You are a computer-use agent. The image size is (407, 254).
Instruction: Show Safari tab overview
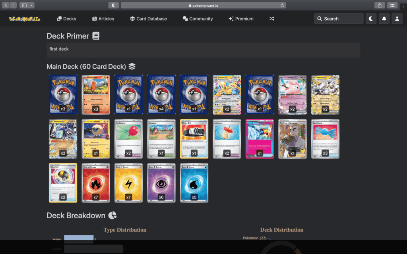(x=392, y=5)
